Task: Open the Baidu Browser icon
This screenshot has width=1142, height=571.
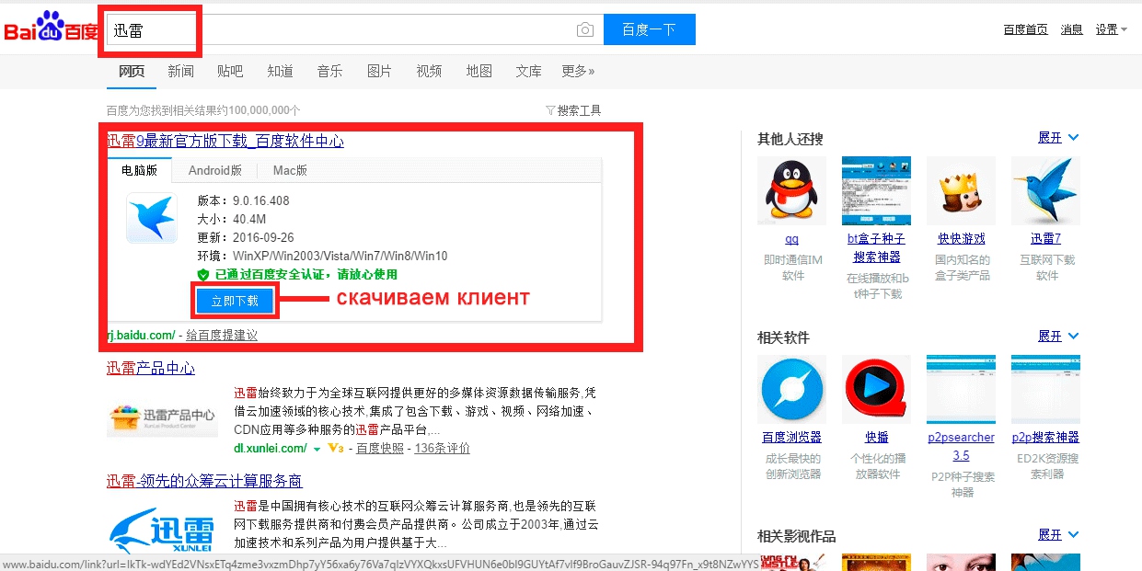Action: pyautogui.click(x=791, y=389)
